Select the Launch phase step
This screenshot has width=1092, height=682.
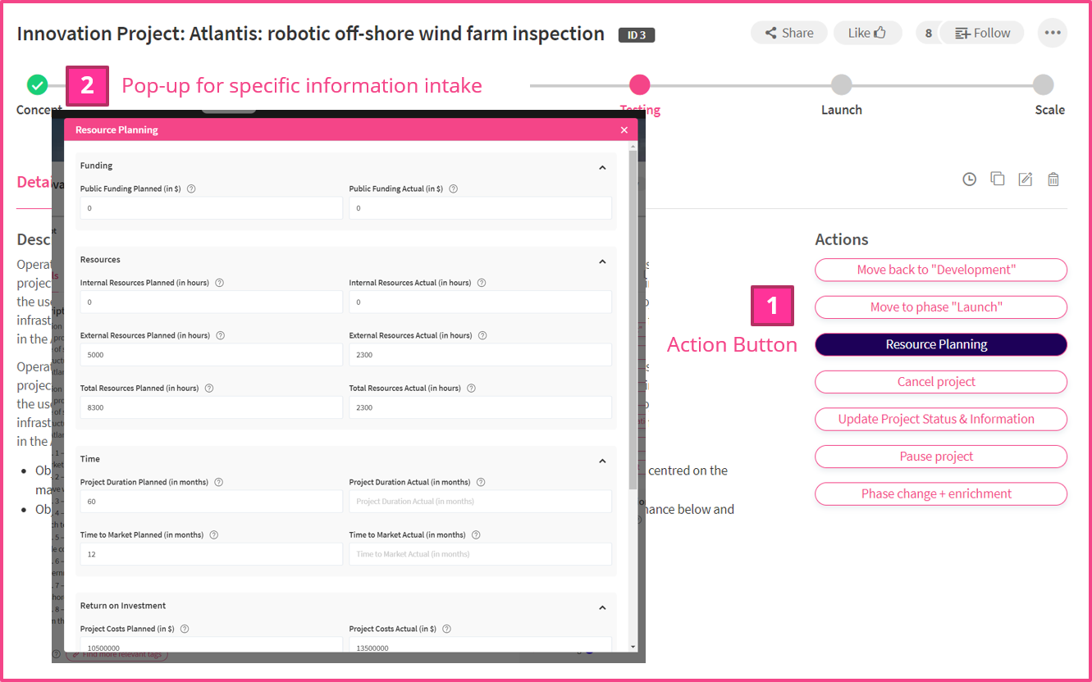click(841, 85)
